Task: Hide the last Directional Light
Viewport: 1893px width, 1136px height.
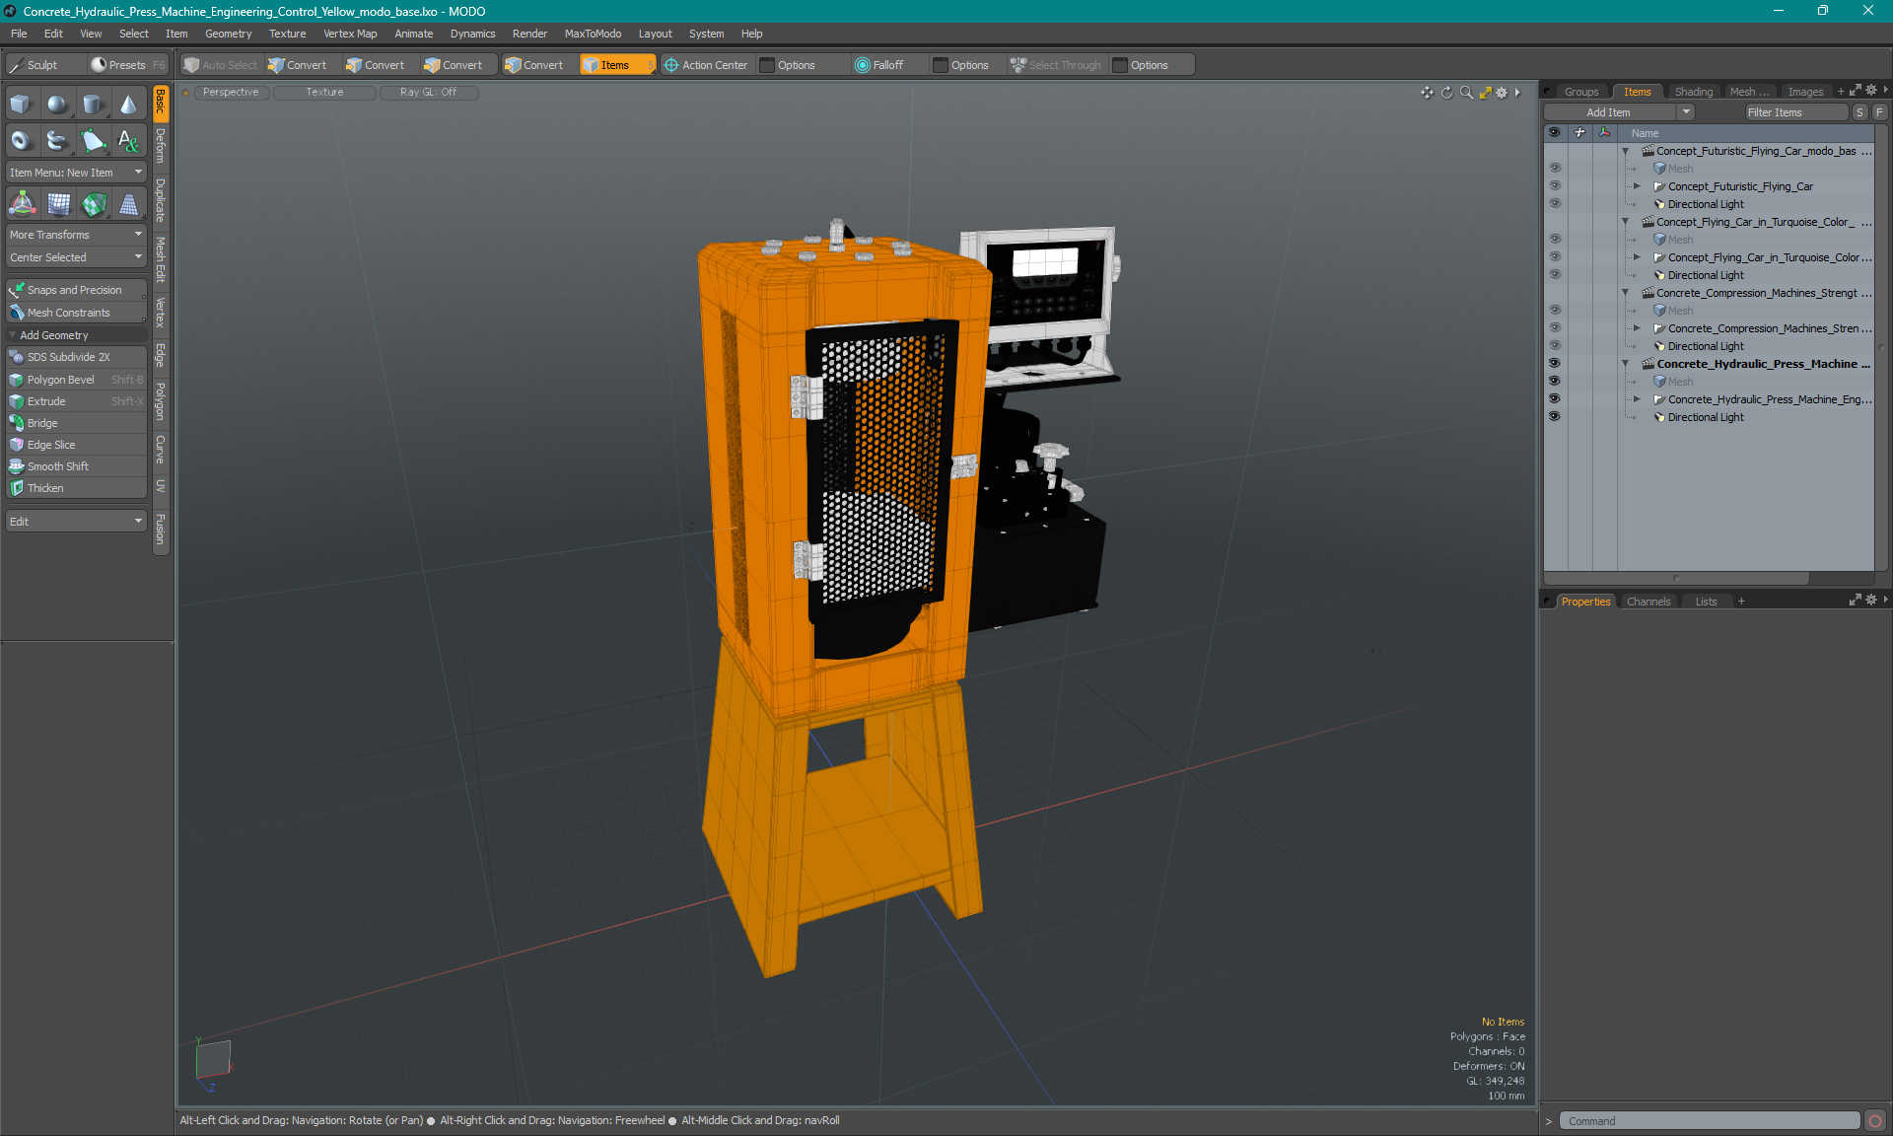Action: 1555,417
